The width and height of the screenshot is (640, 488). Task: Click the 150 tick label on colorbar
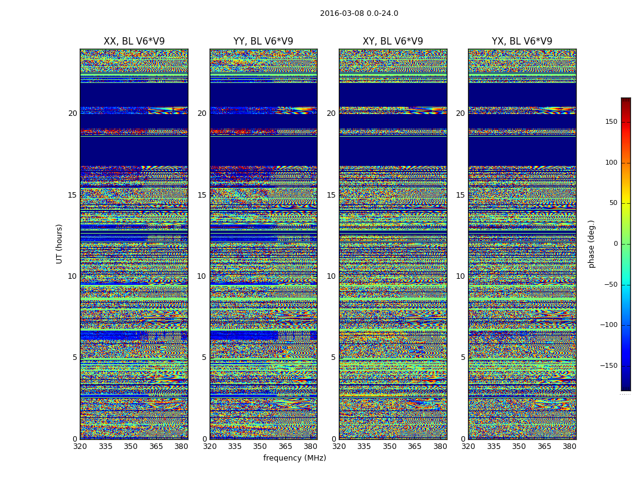[611, 122]
